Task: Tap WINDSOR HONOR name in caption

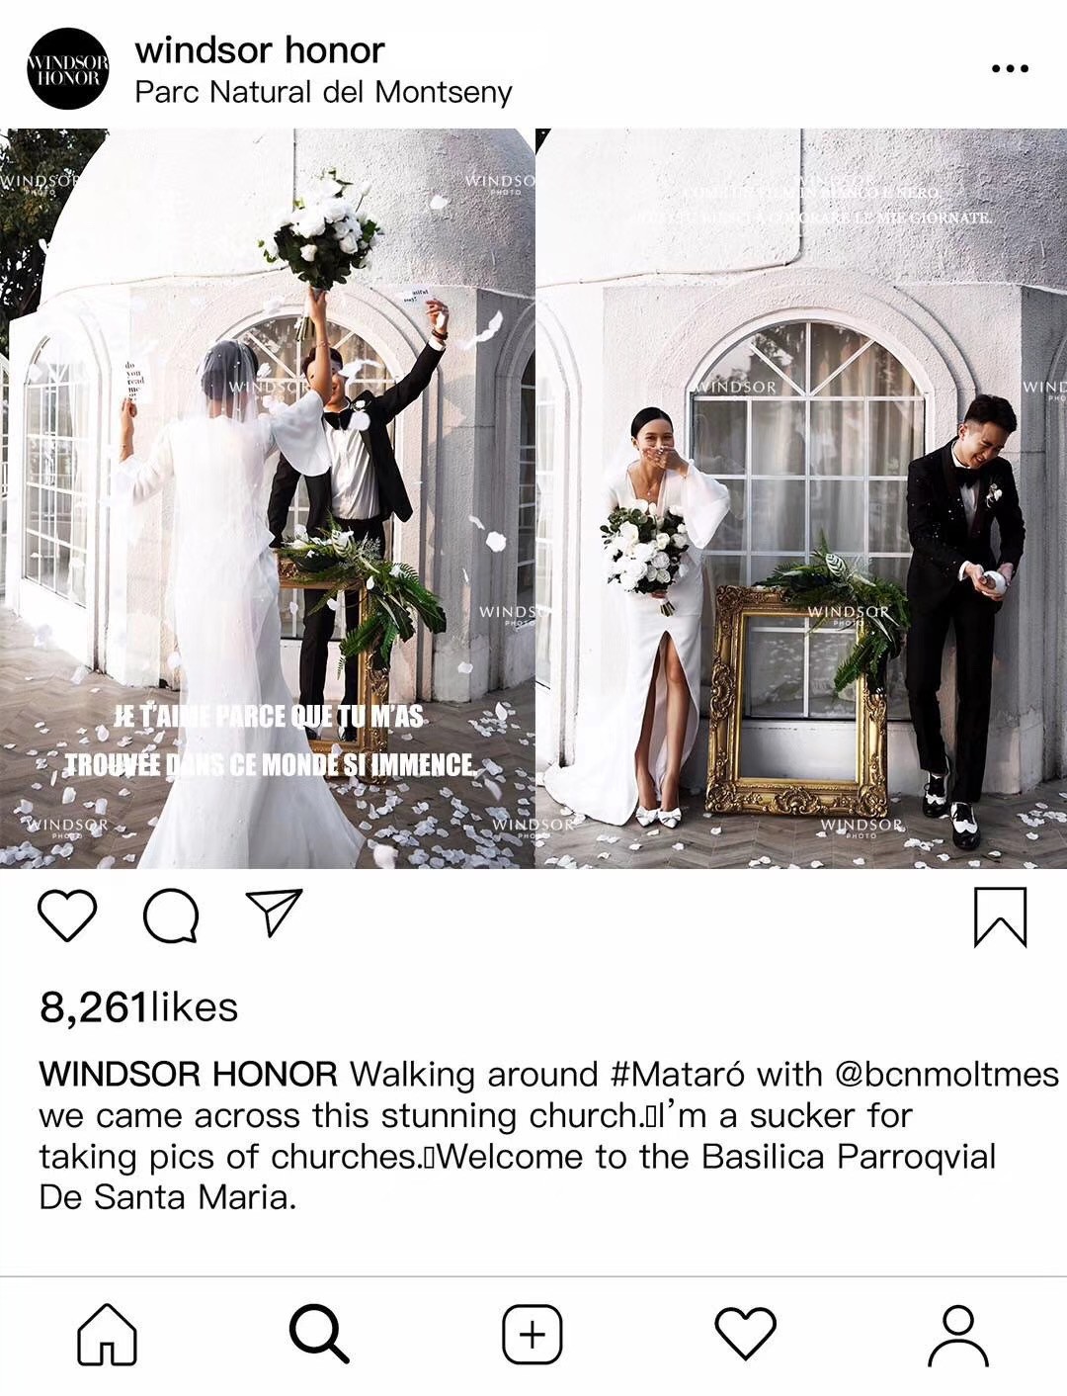Action: [x=188, y=1074]
